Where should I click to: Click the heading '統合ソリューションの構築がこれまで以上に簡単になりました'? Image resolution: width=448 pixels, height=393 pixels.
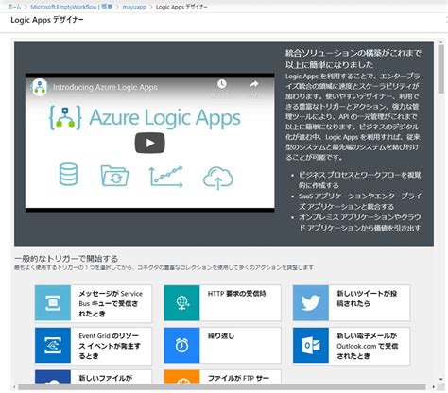click(x=353, y=59)
